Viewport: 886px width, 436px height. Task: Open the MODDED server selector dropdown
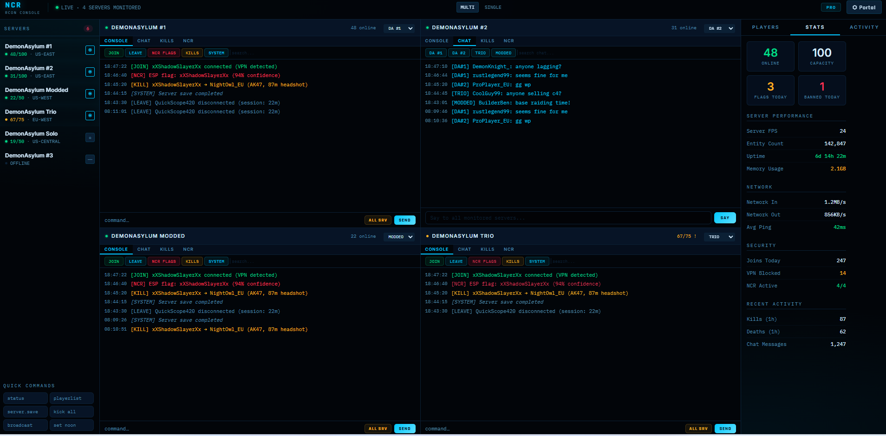(399, 237)
